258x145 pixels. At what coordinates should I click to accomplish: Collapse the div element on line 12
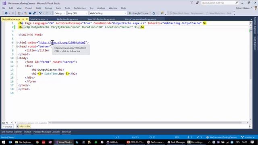pyautogui.click(x=17, y=66)
